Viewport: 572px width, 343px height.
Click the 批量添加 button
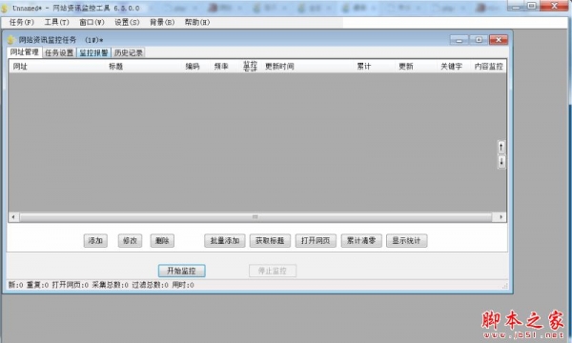(x=225, y=240)
